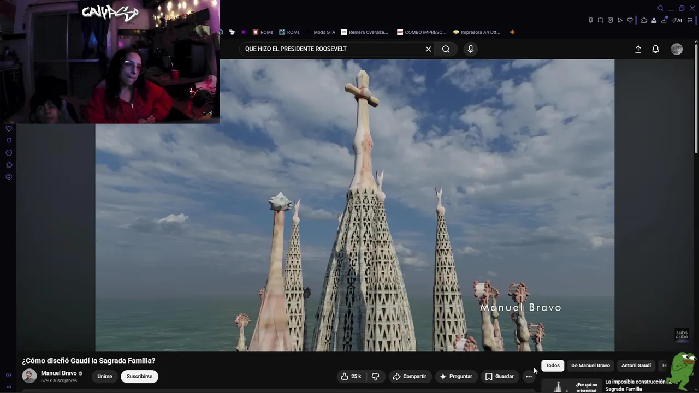This screenshot has width=699, height=393.
Task: Open Manuel Bravo channel avatar
Action: pos(29,376)
